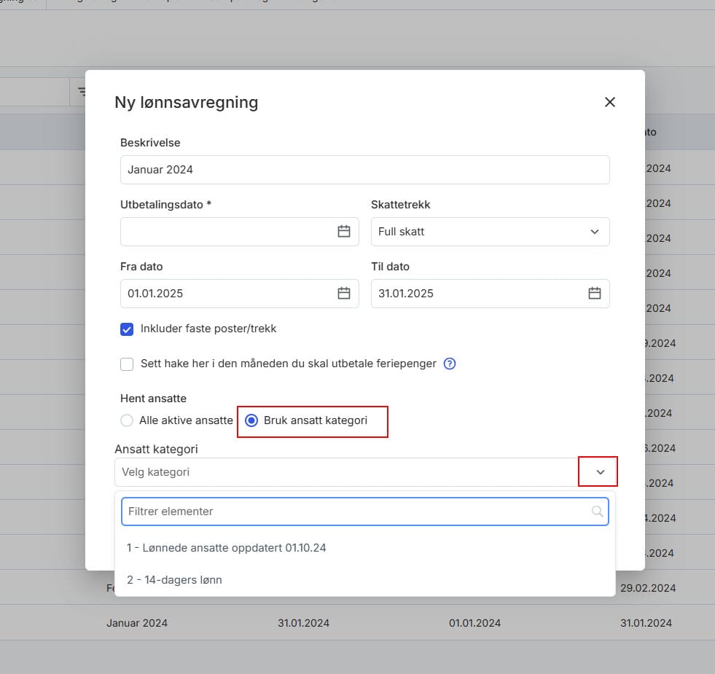Click the Filtrer elementer search field
Viewport: 715px width, 674px height.
pyautogui.click(x=357, y=512)
